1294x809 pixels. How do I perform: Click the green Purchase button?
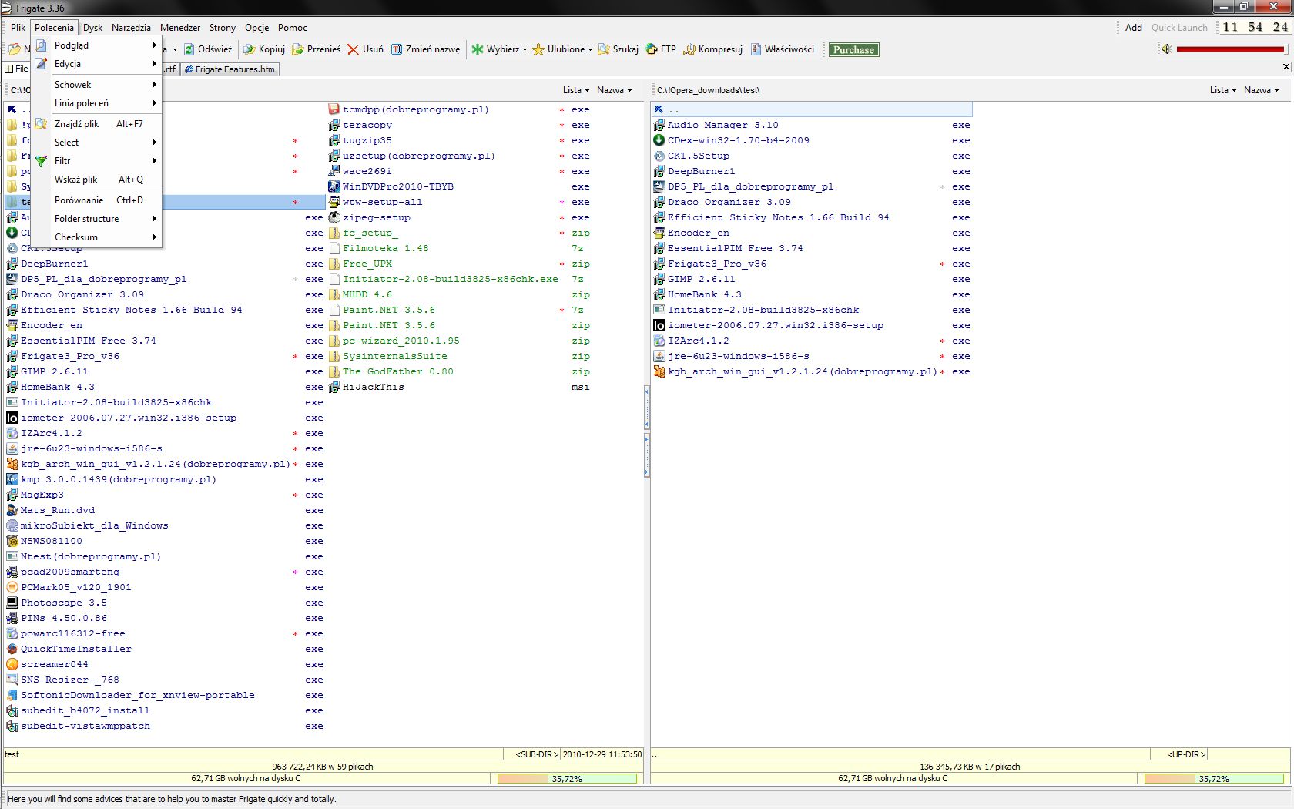click(853, 50)
